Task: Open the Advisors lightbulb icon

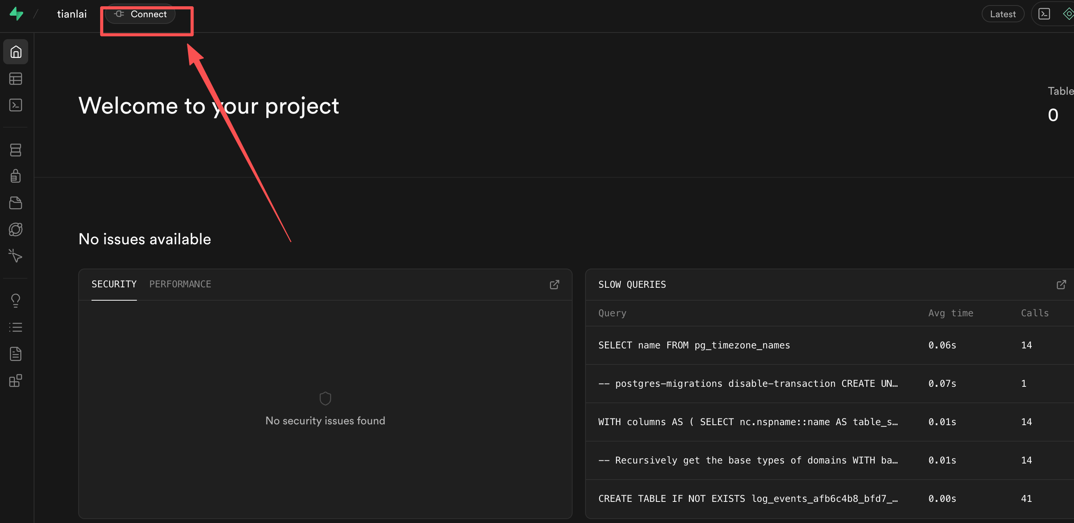Action: pyautogui.click(x=15, y=301)
